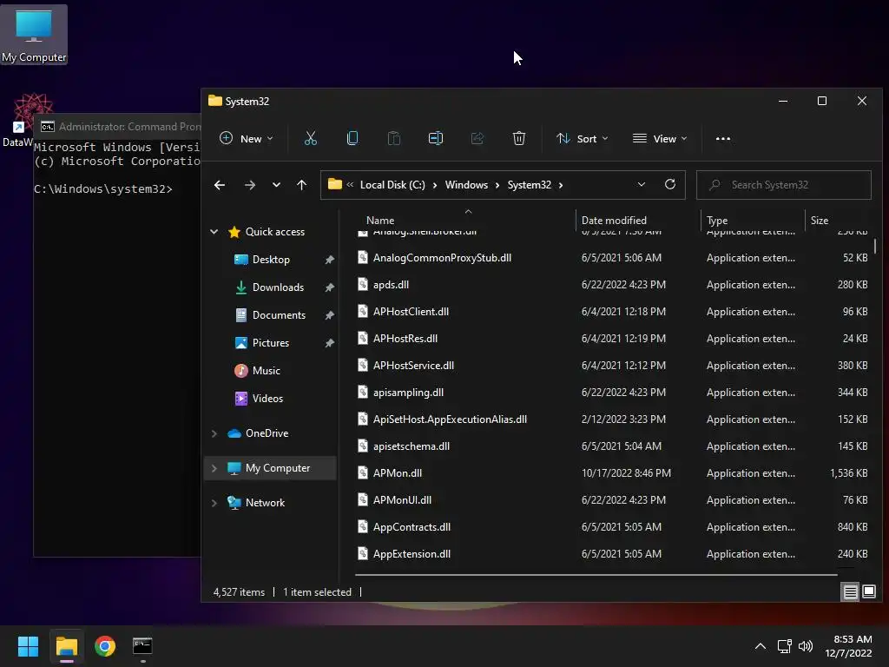
Task: Launch Google Chrome from the taskbar
Action: (105, 646)
